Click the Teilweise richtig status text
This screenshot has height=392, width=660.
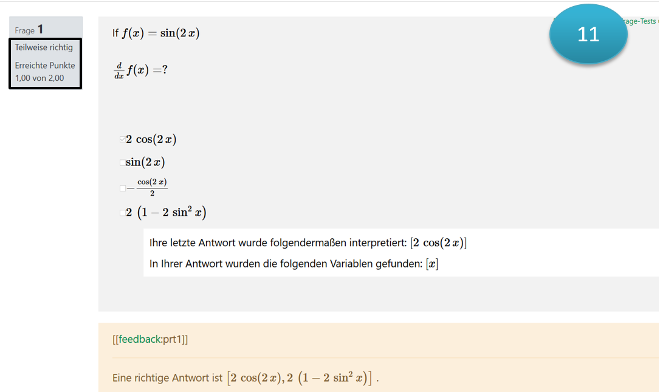(44, 47)
